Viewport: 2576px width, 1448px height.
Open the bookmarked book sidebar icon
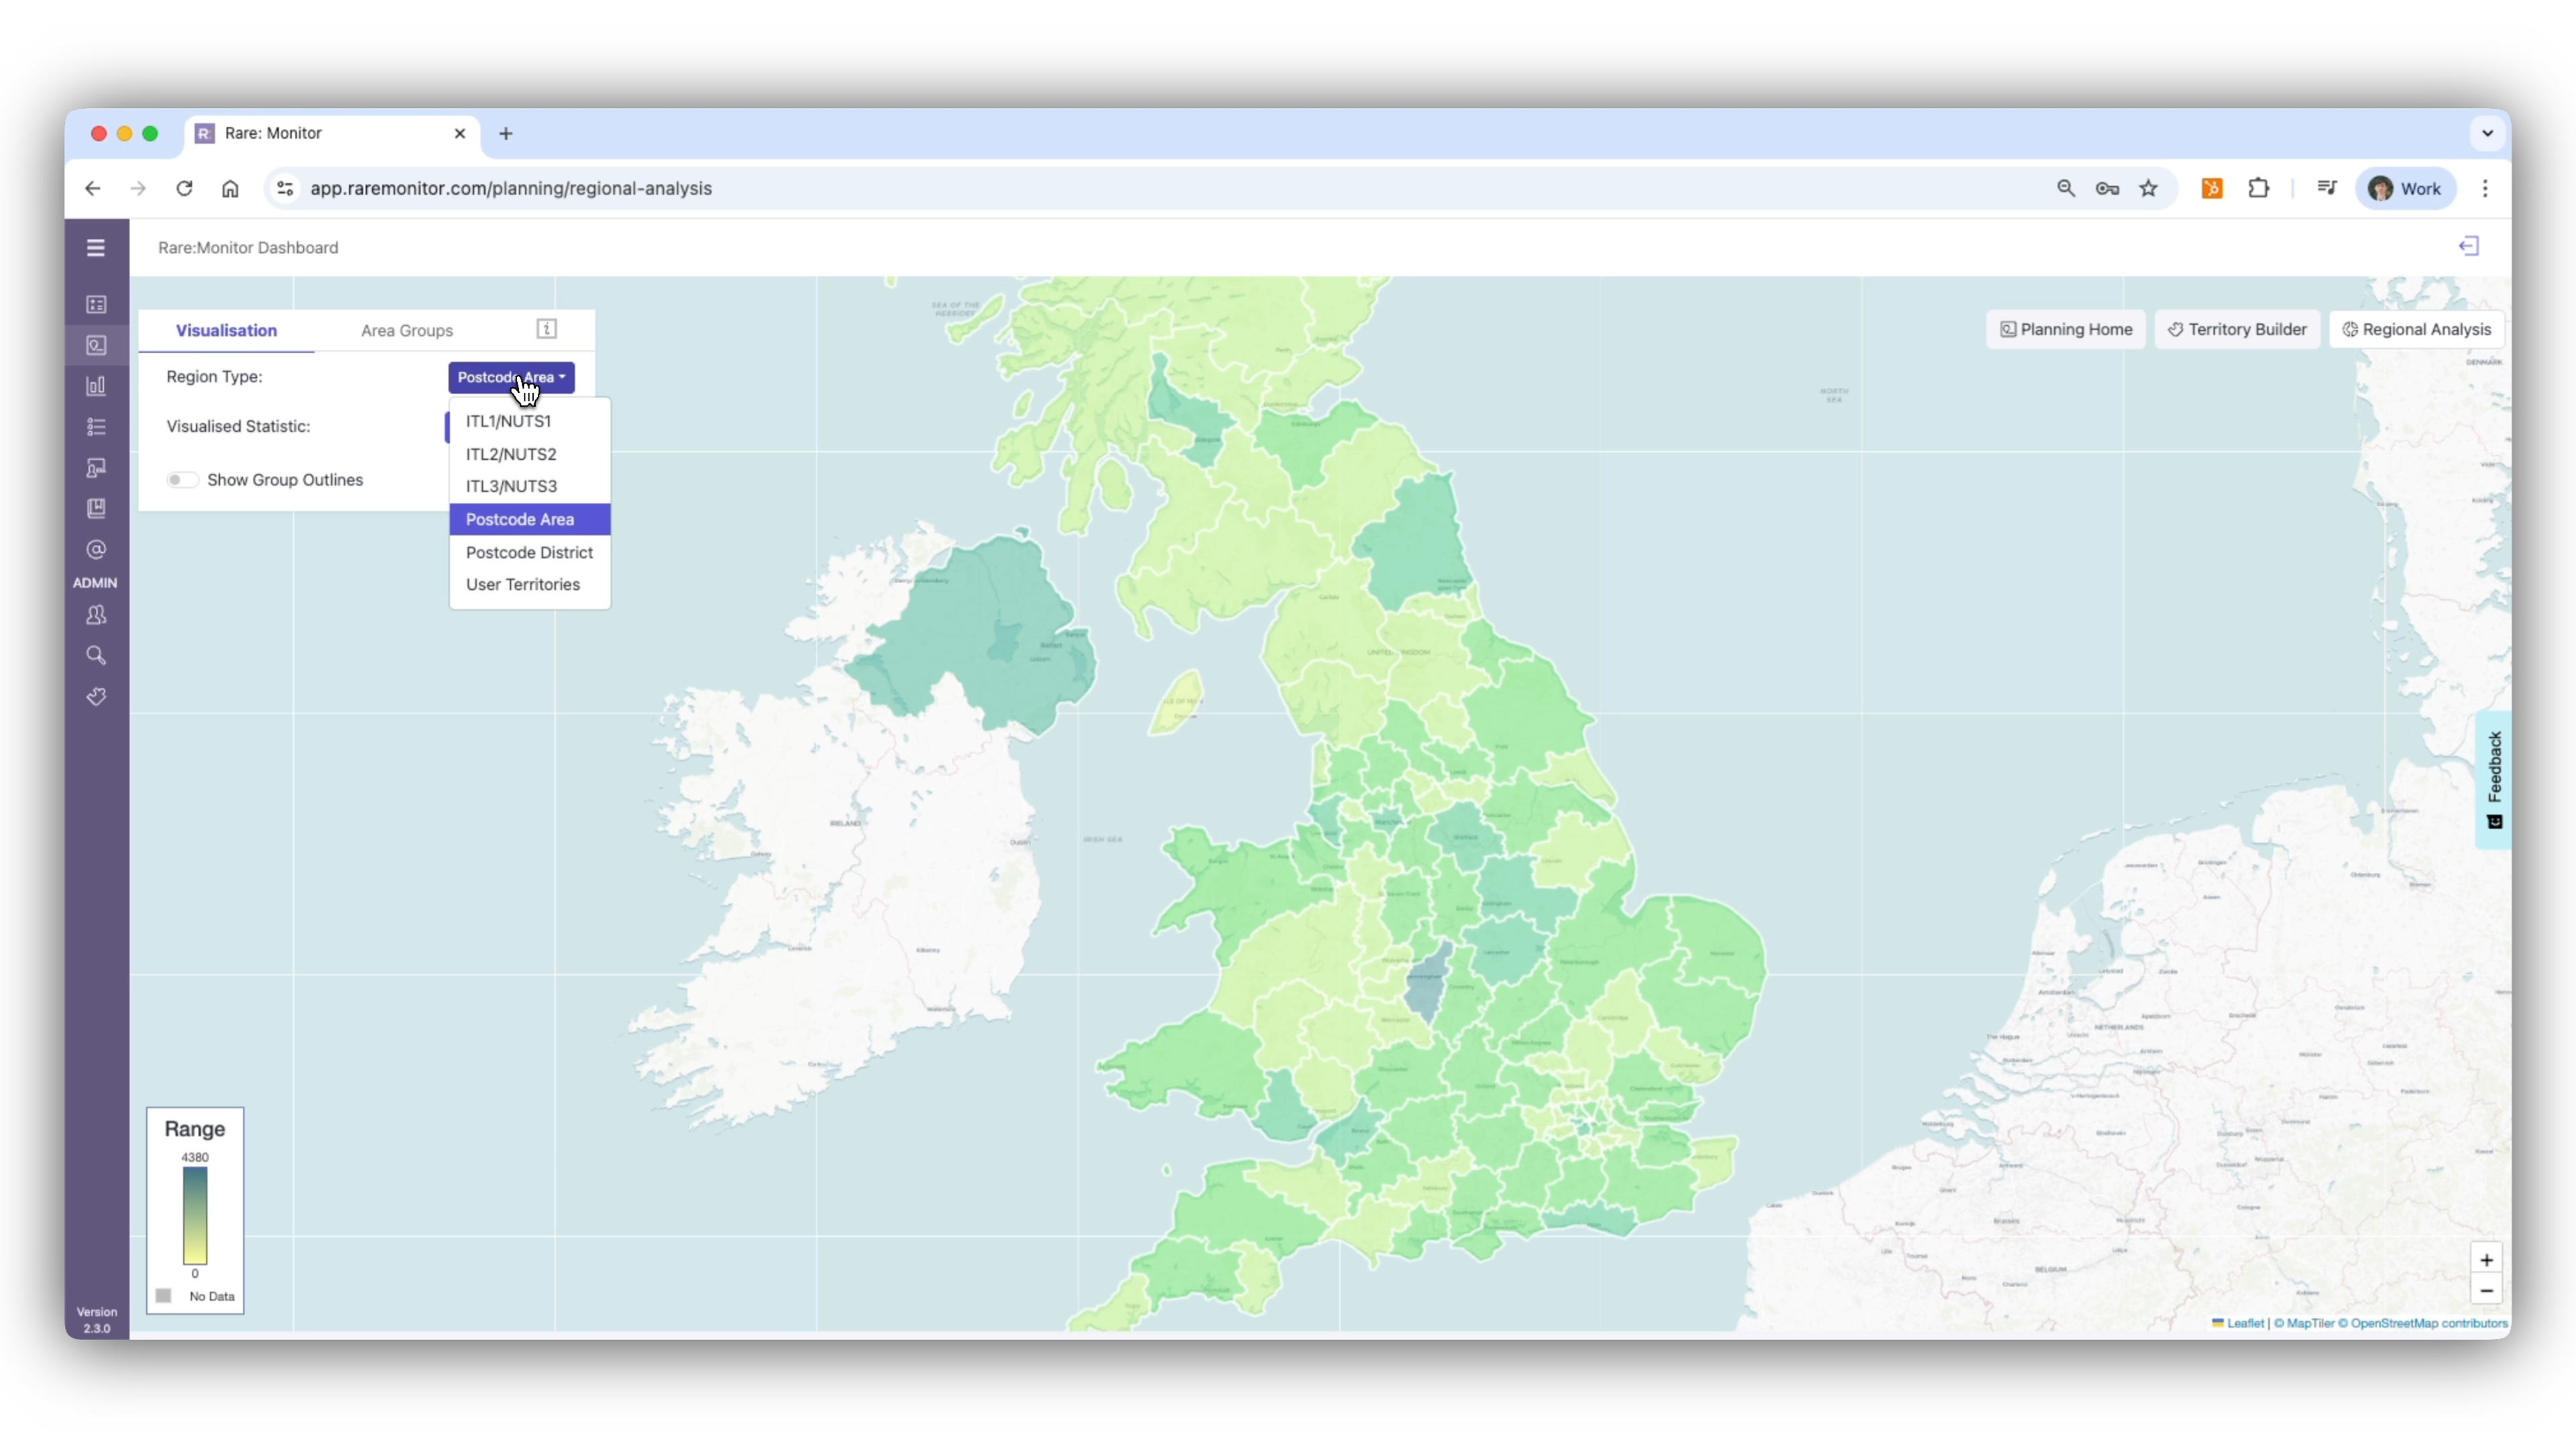pyautogui.click(x=96, y=509)
